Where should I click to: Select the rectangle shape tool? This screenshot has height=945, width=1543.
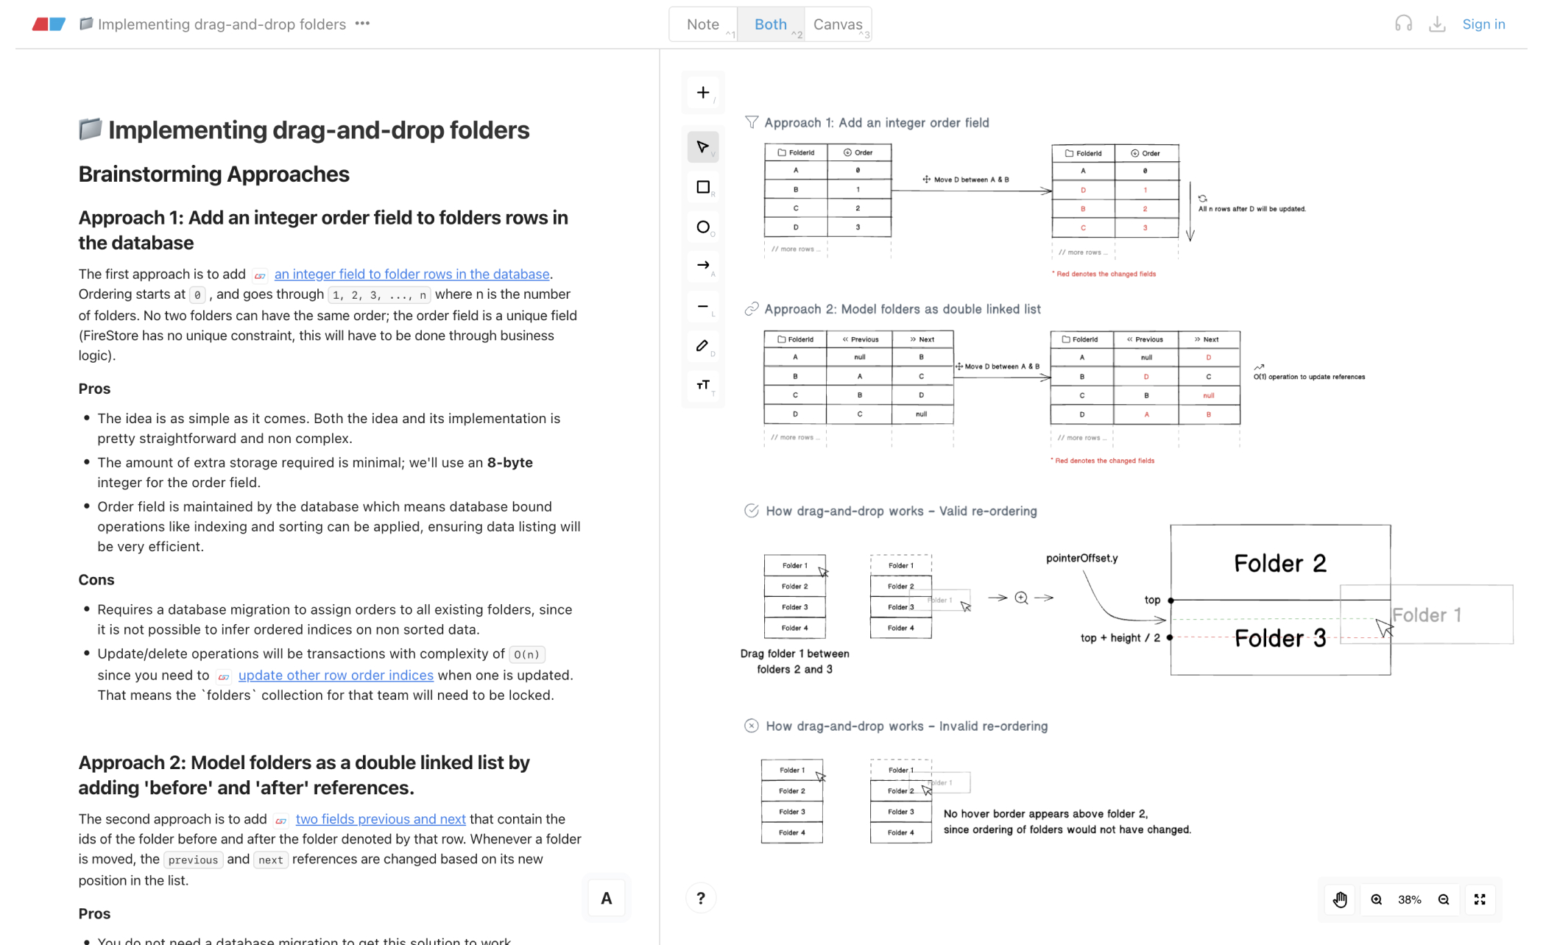coord(702,187)
